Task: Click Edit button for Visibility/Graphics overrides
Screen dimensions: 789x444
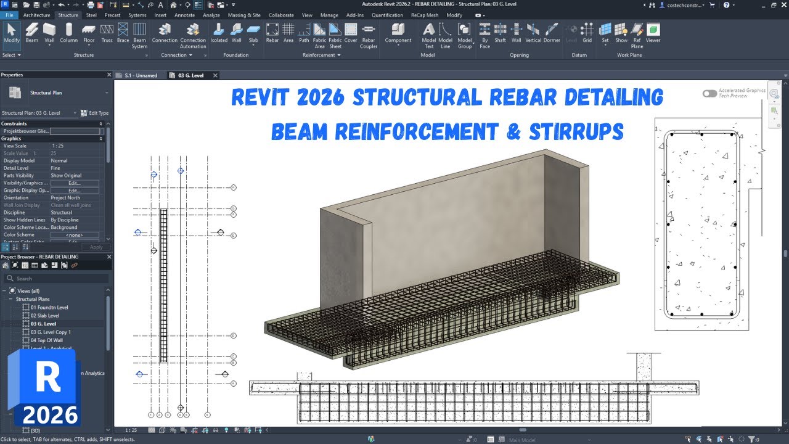Action: coord(75,183)
